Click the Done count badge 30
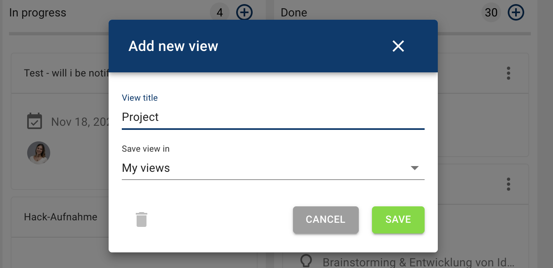 (491, 12)
